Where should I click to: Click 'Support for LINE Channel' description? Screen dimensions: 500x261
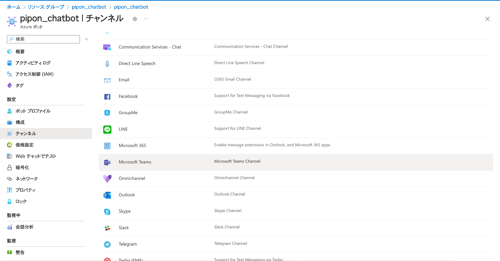tap(237, 129)
